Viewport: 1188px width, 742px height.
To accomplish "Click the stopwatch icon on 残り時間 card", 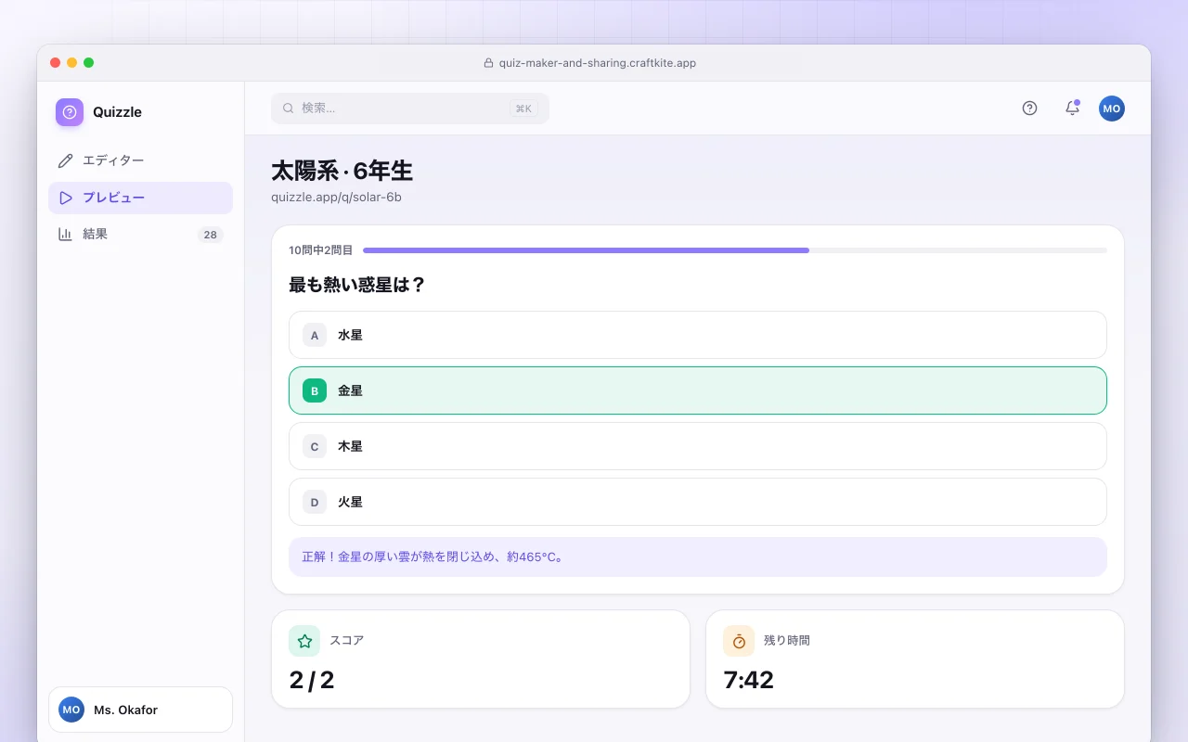I will pos(739,641).
